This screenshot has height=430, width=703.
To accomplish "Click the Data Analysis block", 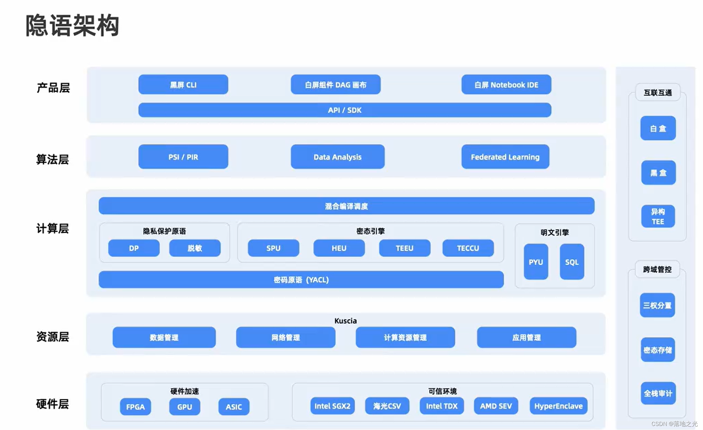I will (x=337, y=157).
